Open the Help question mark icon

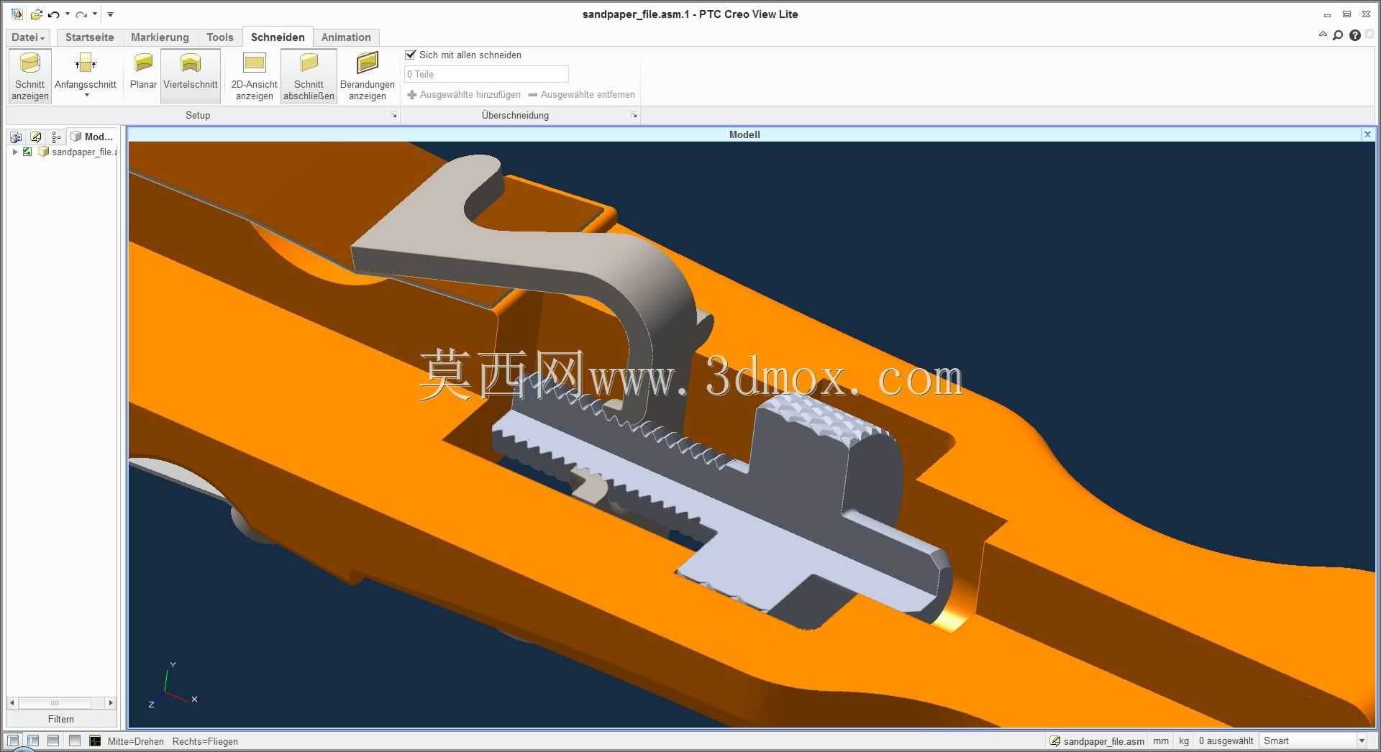(x=1355, y=35)
